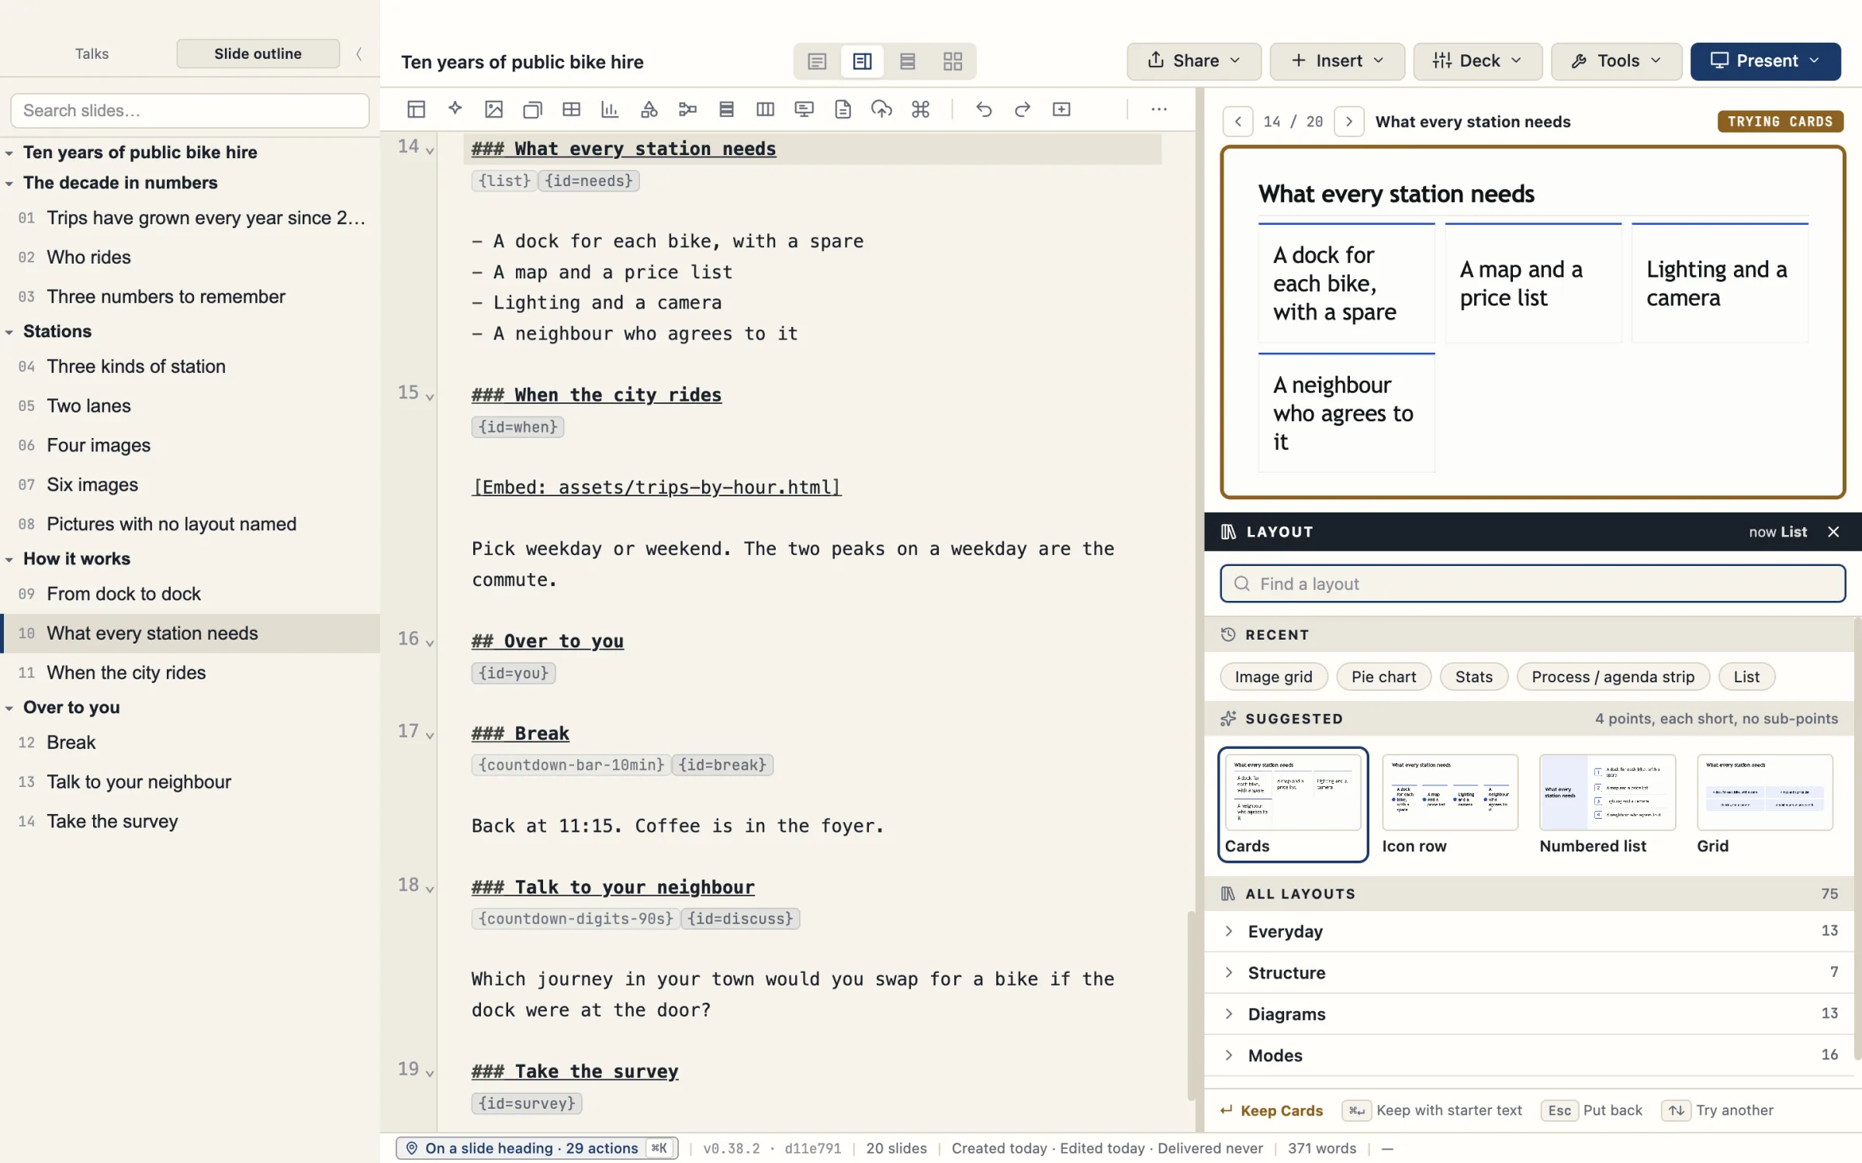Click the columns icon in the toolbar
The image size is (1862, 1163).
[x=765, y=109]
